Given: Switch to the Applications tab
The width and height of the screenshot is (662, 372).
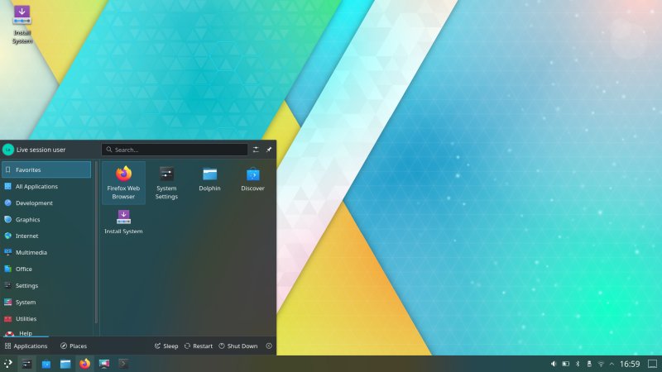Looking at the screenshot, I should (x=26, y=346).
